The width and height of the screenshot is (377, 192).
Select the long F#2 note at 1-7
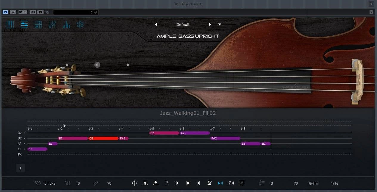tap(225, 138)
